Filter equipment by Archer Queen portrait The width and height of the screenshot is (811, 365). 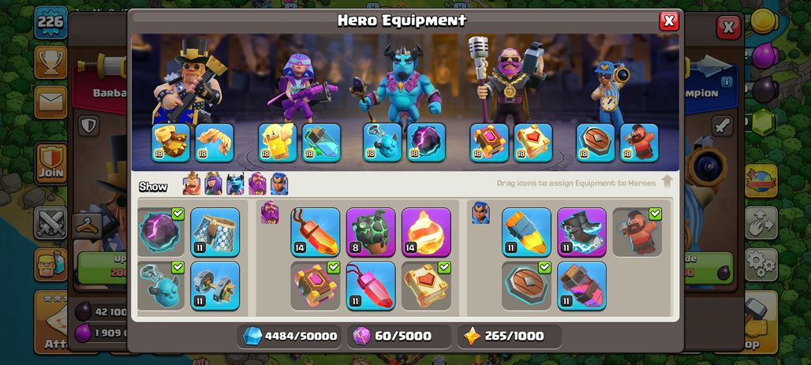point(213,184)
